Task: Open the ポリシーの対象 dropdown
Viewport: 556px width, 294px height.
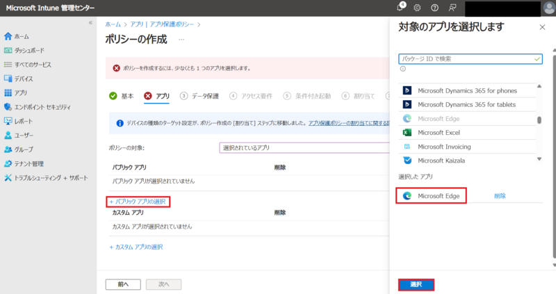Action: coord(304,148)
